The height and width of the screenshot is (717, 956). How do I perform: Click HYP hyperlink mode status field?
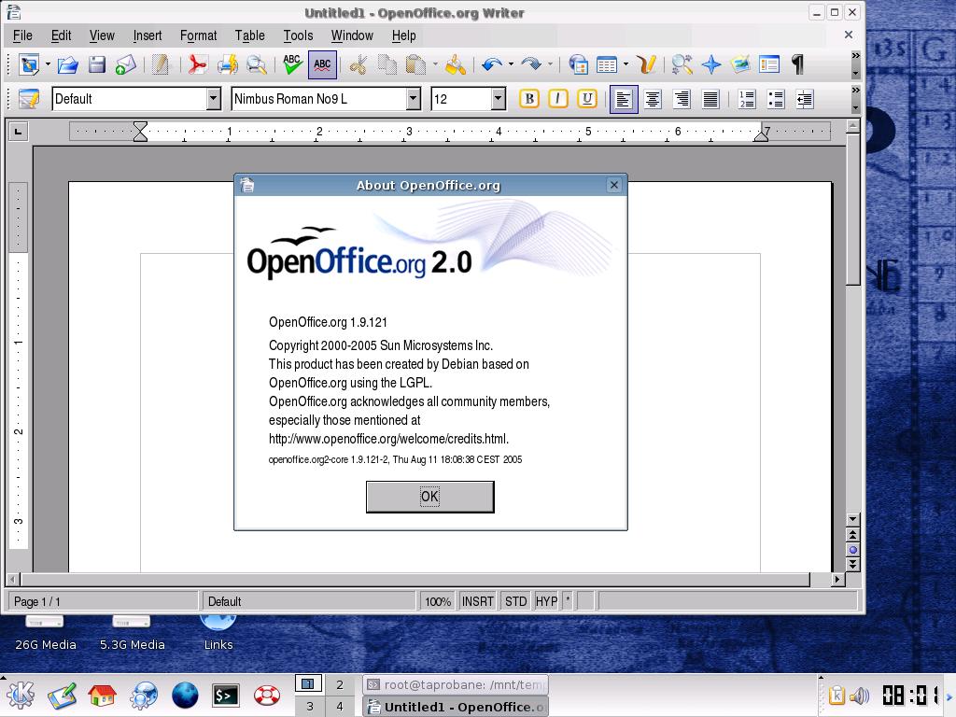pos(546,601)
